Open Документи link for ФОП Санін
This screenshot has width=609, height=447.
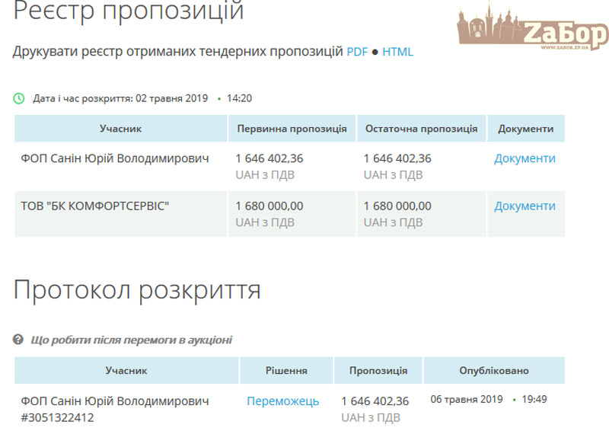(525, 158)
